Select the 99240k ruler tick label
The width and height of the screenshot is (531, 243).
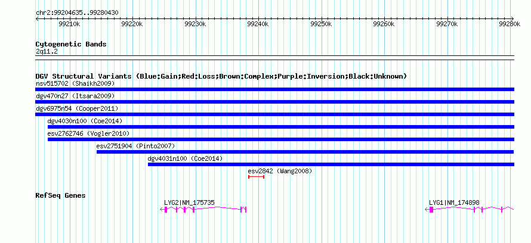[258, 24]
